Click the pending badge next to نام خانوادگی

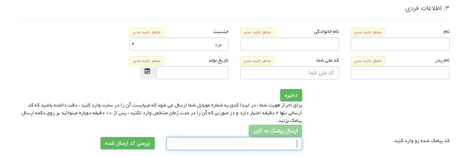click(x=257, y=32)
